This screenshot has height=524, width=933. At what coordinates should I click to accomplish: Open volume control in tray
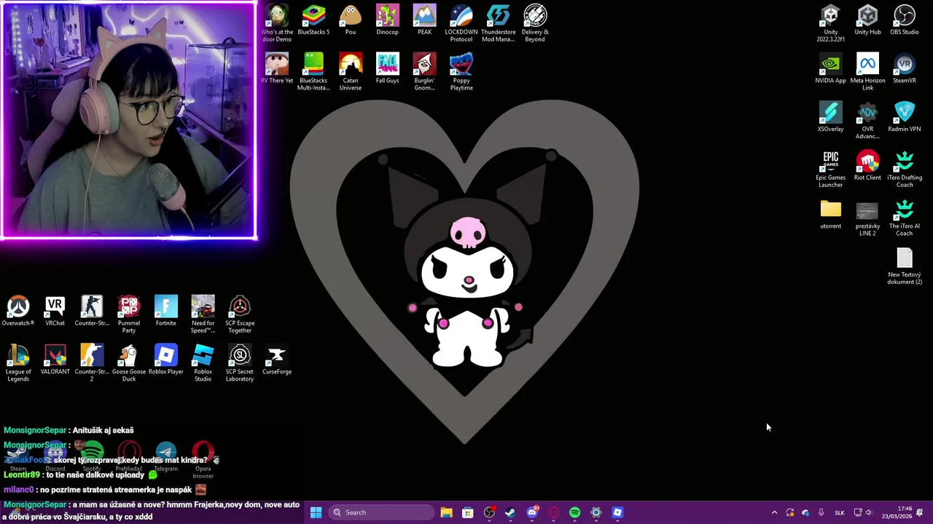point(869,512)
